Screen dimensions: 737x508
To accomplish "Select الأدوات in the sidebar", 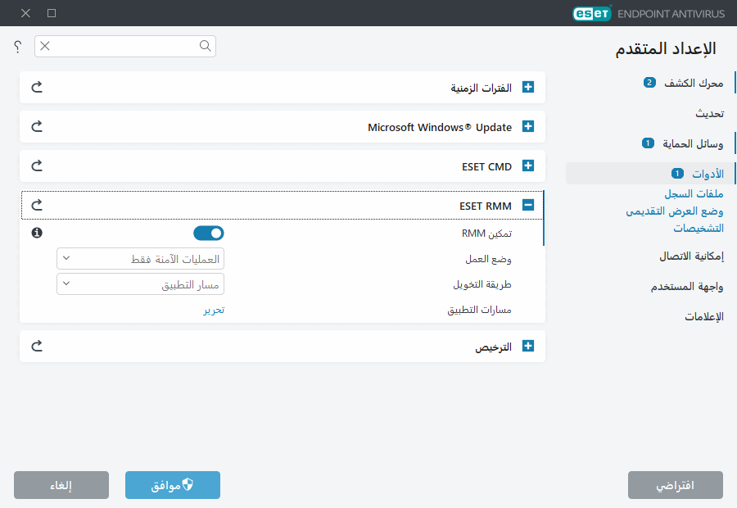I will [702, 173].
